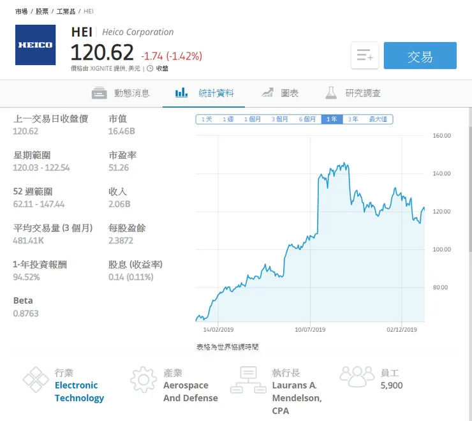The image size is (472, 421).
Task: Click the Beta value 0.8763
Action: 26,313
